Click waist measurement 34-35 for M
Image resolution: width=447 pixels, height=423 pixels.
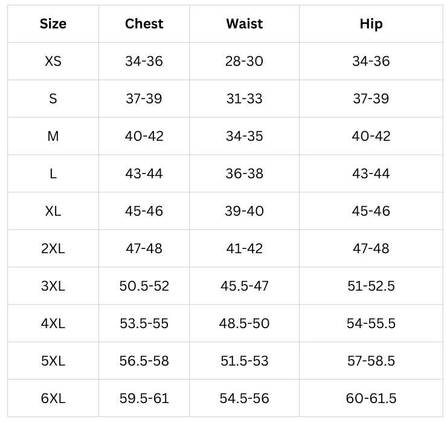245,137
